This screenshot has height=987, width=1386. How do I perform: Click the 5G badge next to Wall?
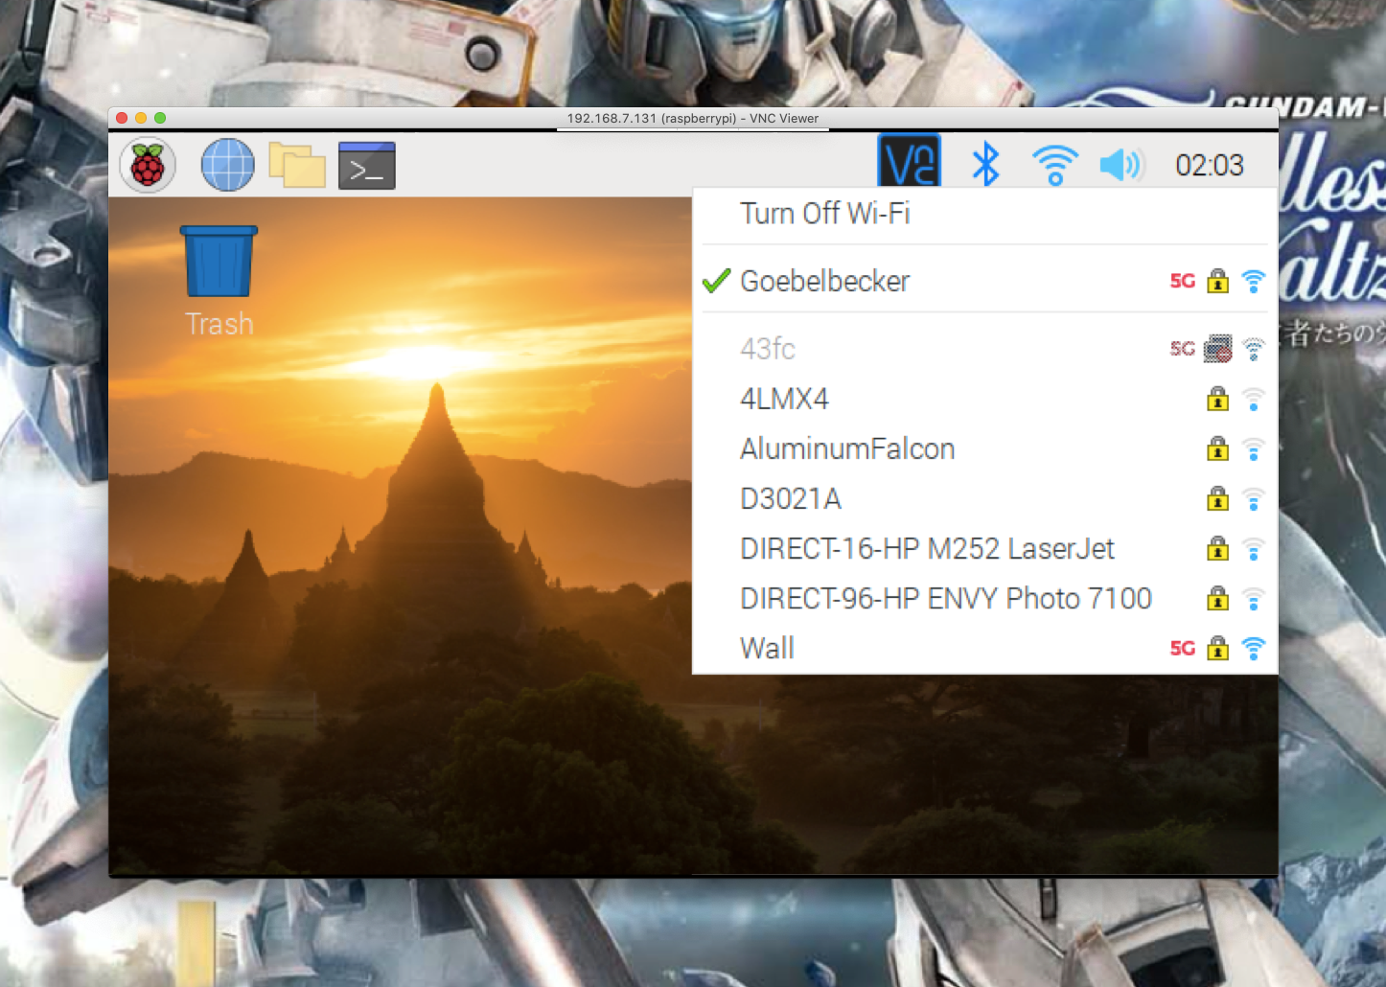[1183, 649]
